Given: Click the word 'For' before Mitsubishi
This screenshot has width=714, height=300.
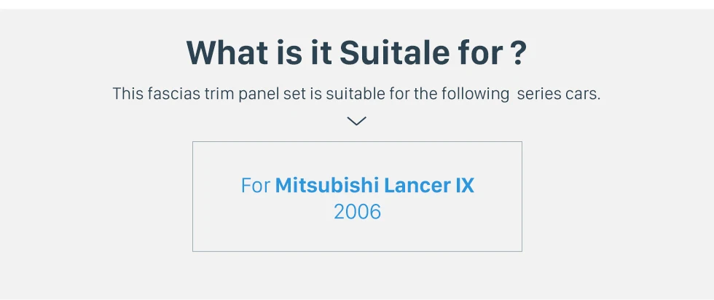Looking at the screenshot, I should pyautogui.click(x=256, y=186).
